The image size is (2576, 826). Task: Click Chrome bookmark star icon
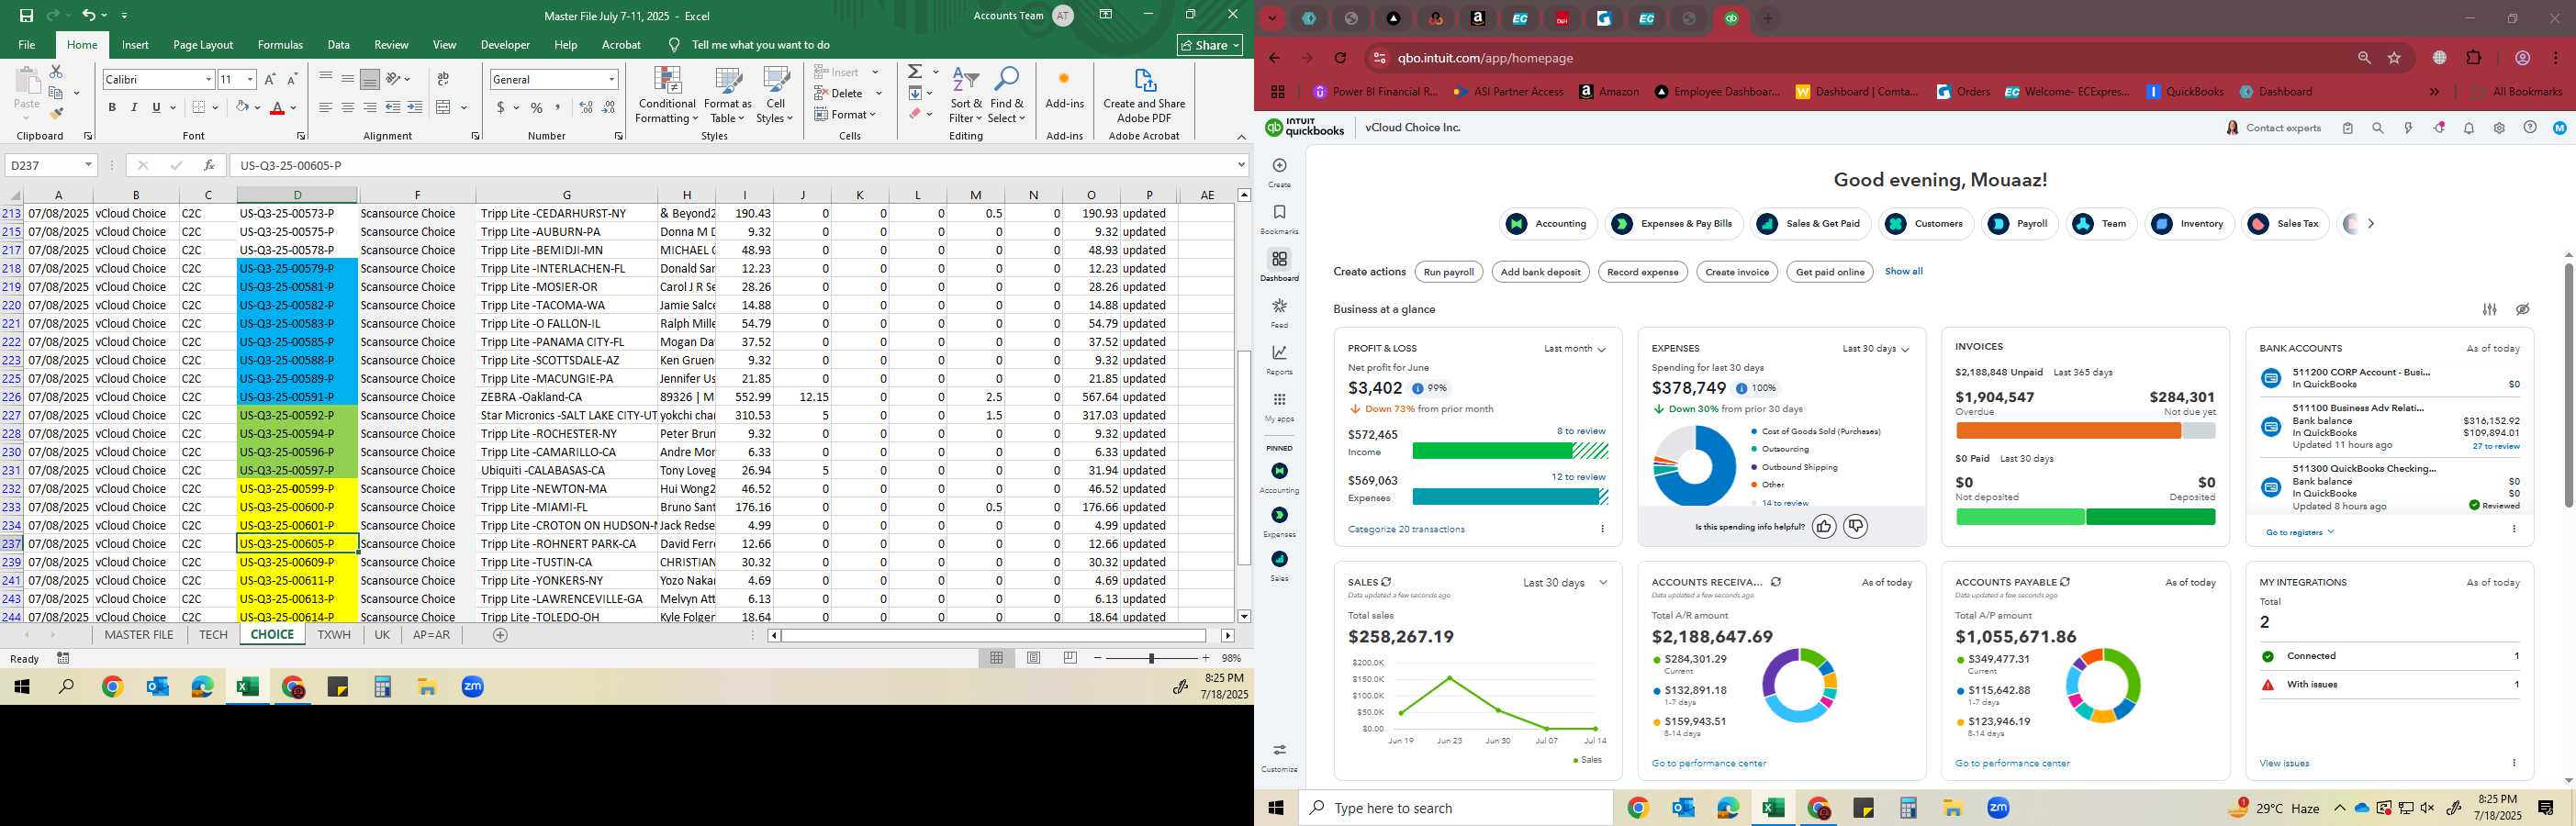pos(2394,58)
